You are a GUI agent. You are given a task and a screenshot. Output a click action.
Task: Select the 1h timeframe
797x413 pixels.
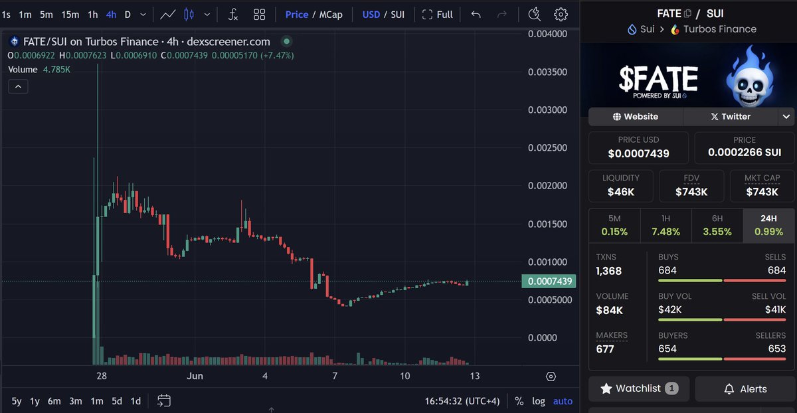click(93, 14)
